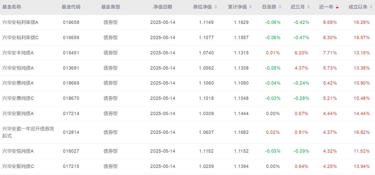The height and width of the screenshot is (175, 375).
Task: Click one-year return 7.71%
Action: tap(330, 53)
